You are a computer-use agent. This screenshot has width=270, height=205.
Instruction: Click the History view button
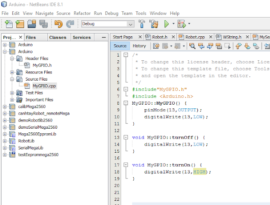coord(139,46)
